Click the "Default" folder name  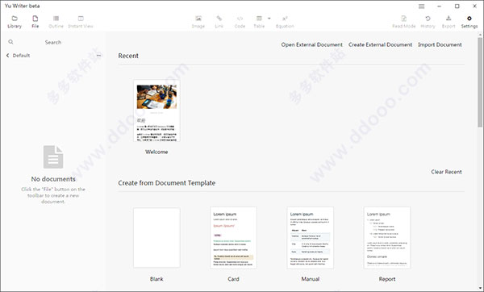tap(21, 56)
